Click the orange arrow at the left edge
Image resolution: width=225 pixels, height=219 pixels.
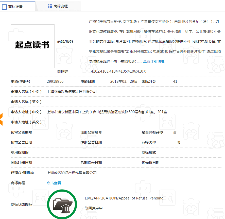click(x=1, y=119)
